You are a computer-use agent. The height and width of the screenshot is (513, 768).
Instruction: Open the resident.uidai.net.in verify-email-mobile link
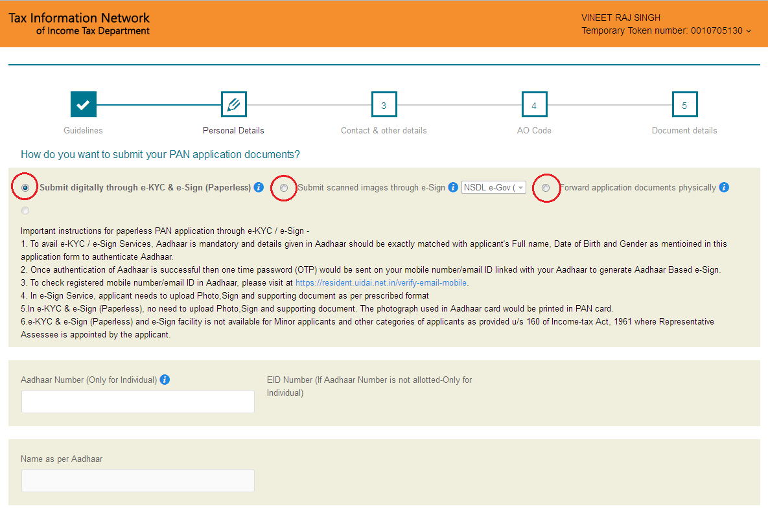click(x=381, y=283)
